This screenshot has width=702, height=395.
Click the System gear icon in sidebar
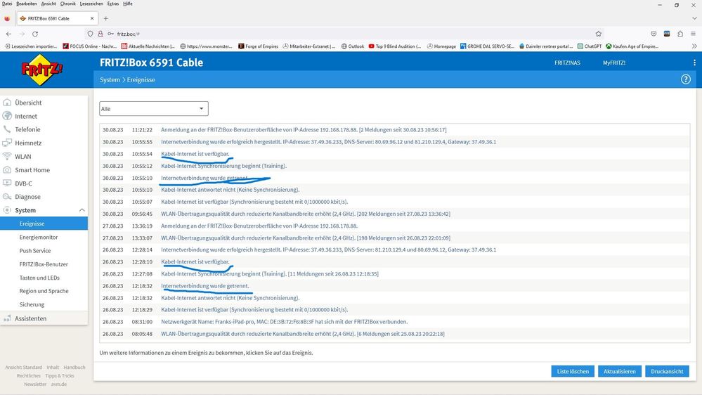7,210
